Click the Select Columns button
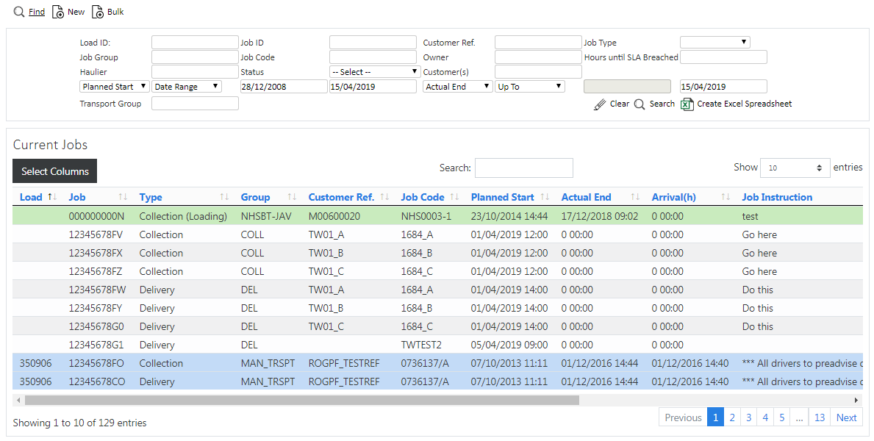The height and width of the screenshot is (441, 874). click(x=54, y=171)
